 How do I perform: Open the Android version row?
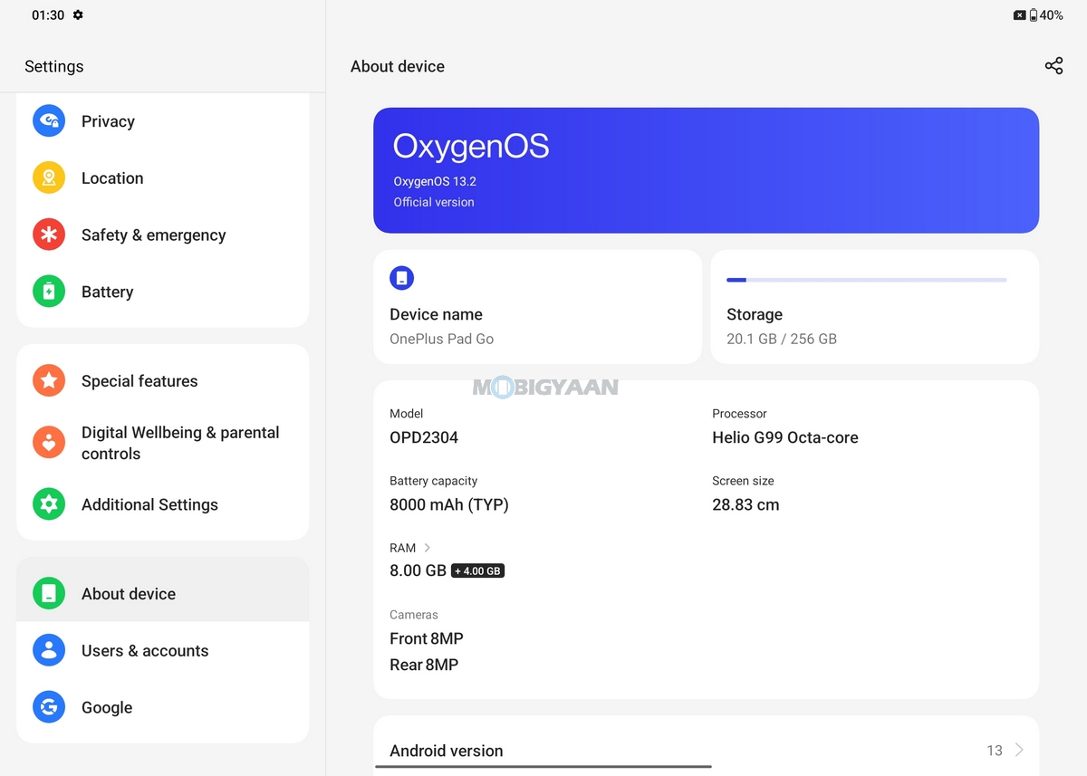pyautogui.click(x=706, y=750)
